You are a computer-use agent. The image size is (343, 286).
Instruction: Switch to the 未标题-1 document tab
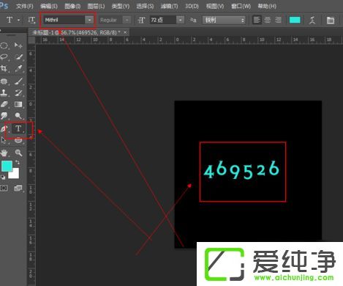coord(76,32)
